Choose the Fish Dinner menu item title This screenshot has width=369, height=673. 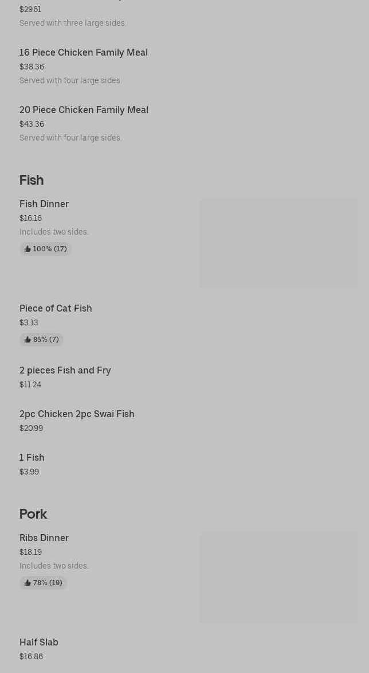click(x=44, y=204)
